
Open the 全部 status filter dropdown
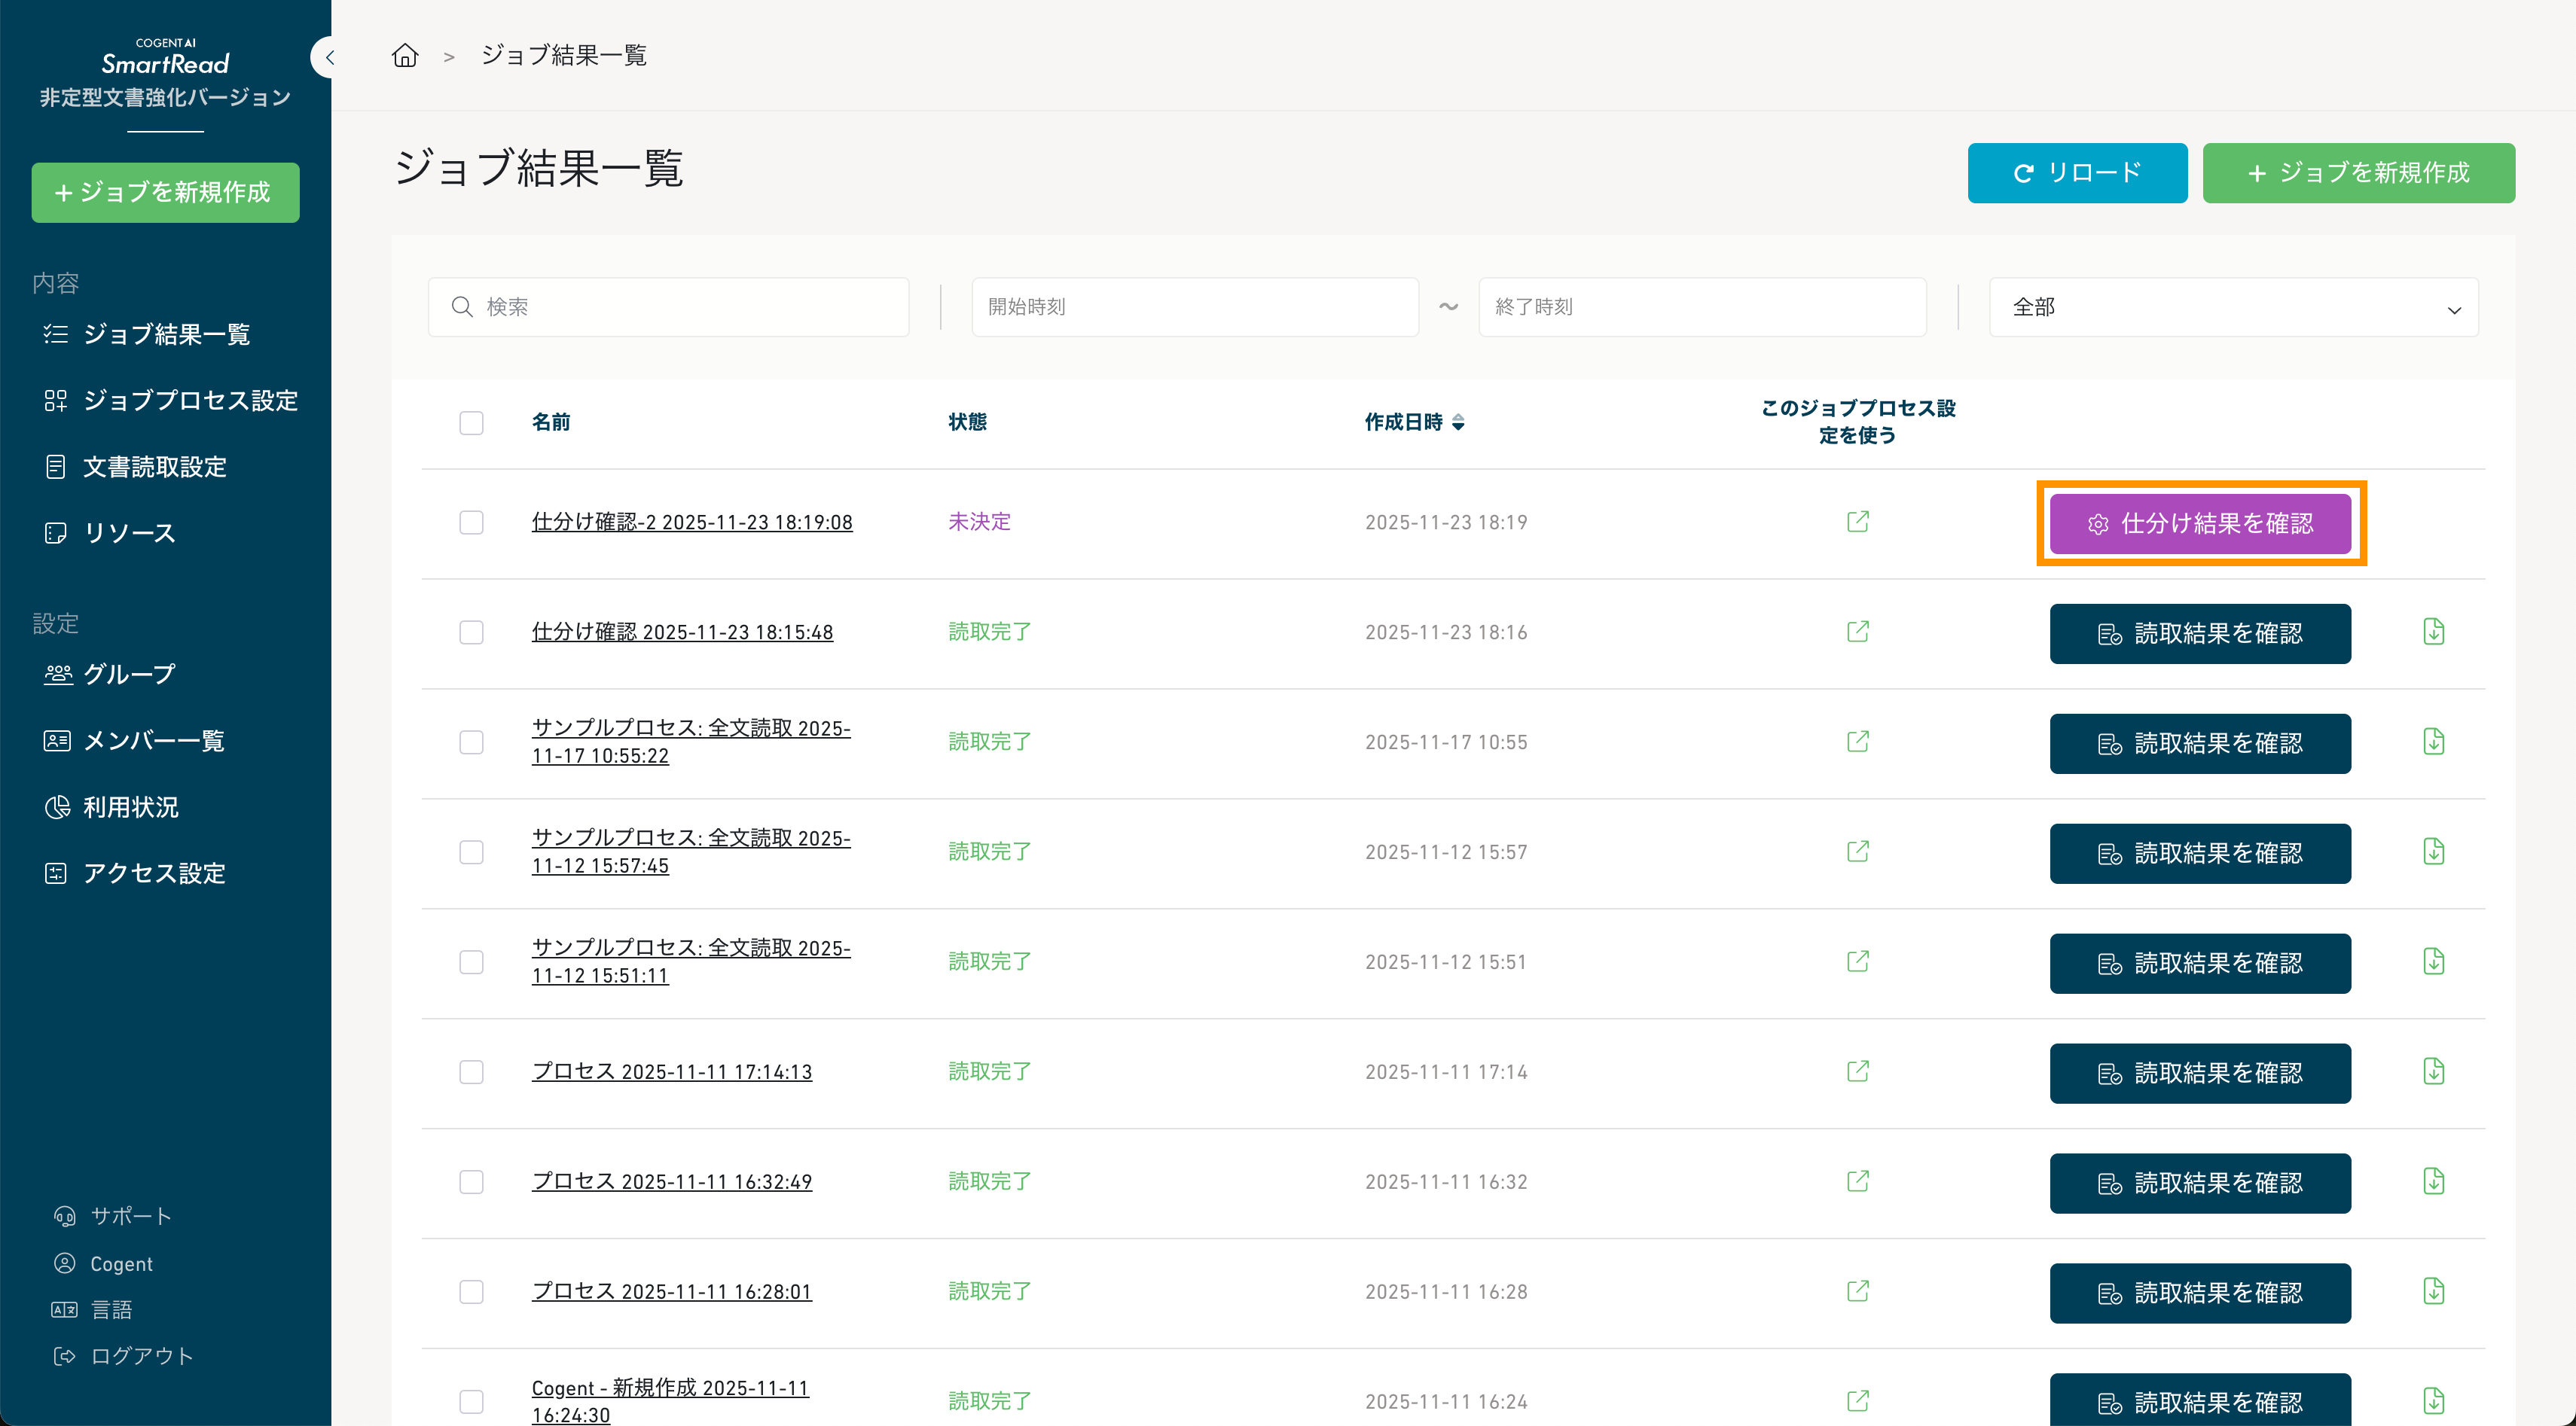click(2233, 308)
